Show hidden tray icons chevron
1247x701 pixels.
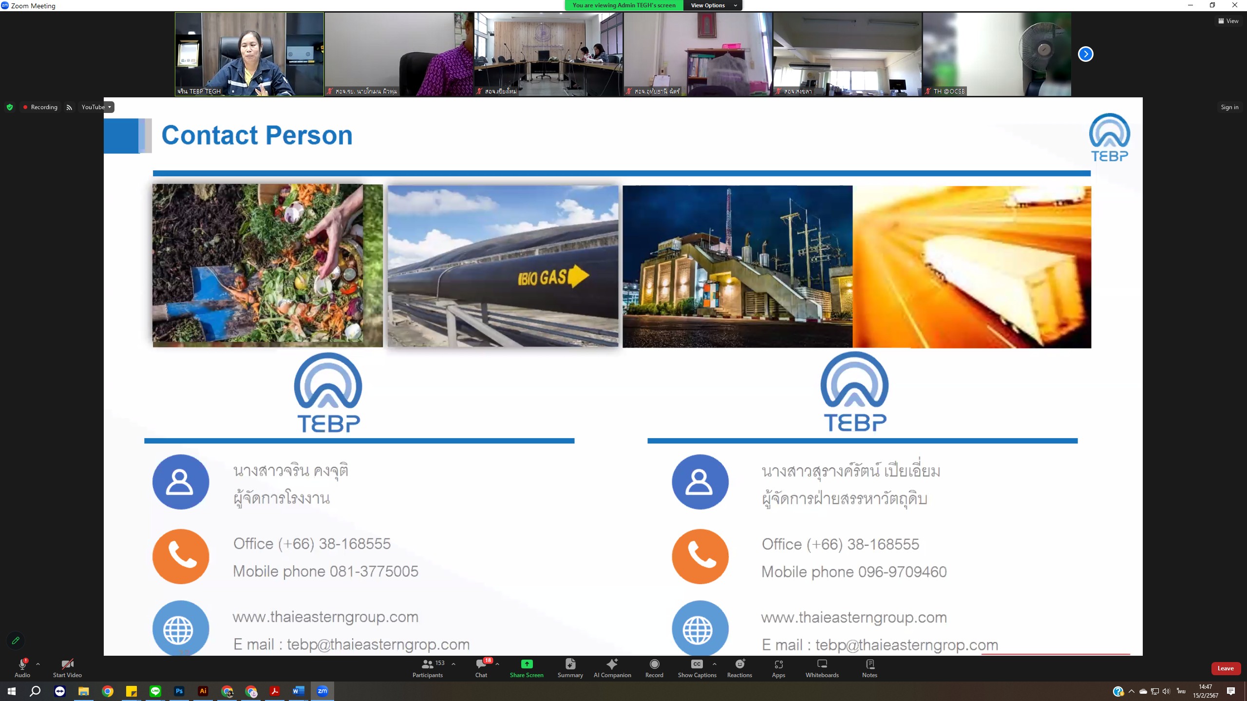click(1132, 691)
